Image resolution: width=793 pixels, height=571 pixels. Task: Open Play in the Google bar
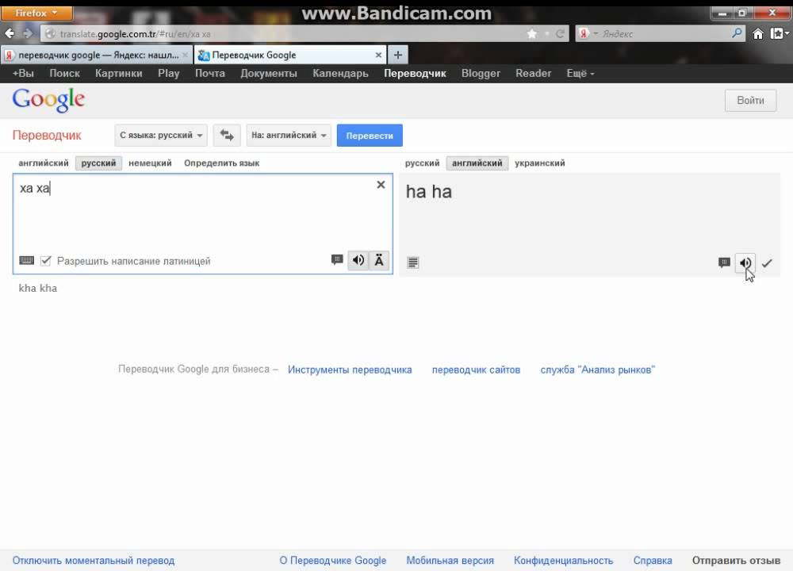(168, 73)
